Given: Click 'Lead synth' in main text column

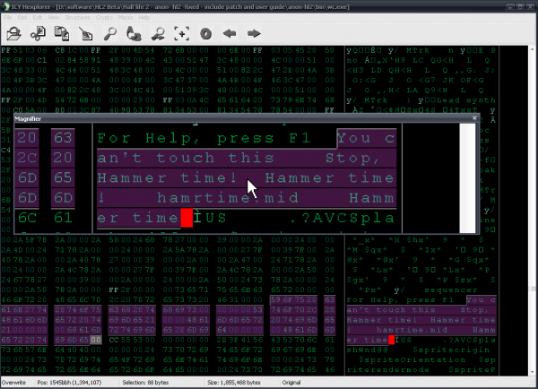Looking at the screenshot, I should pos(466,100).
